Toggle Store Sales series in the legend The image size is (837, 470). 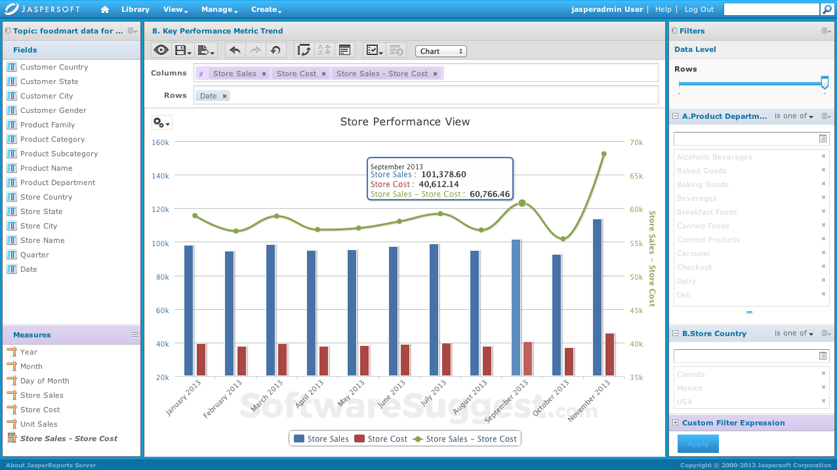coord(321,438)
